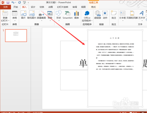
Task: Open the 文件 (File) tab
Action: (5, 7)
